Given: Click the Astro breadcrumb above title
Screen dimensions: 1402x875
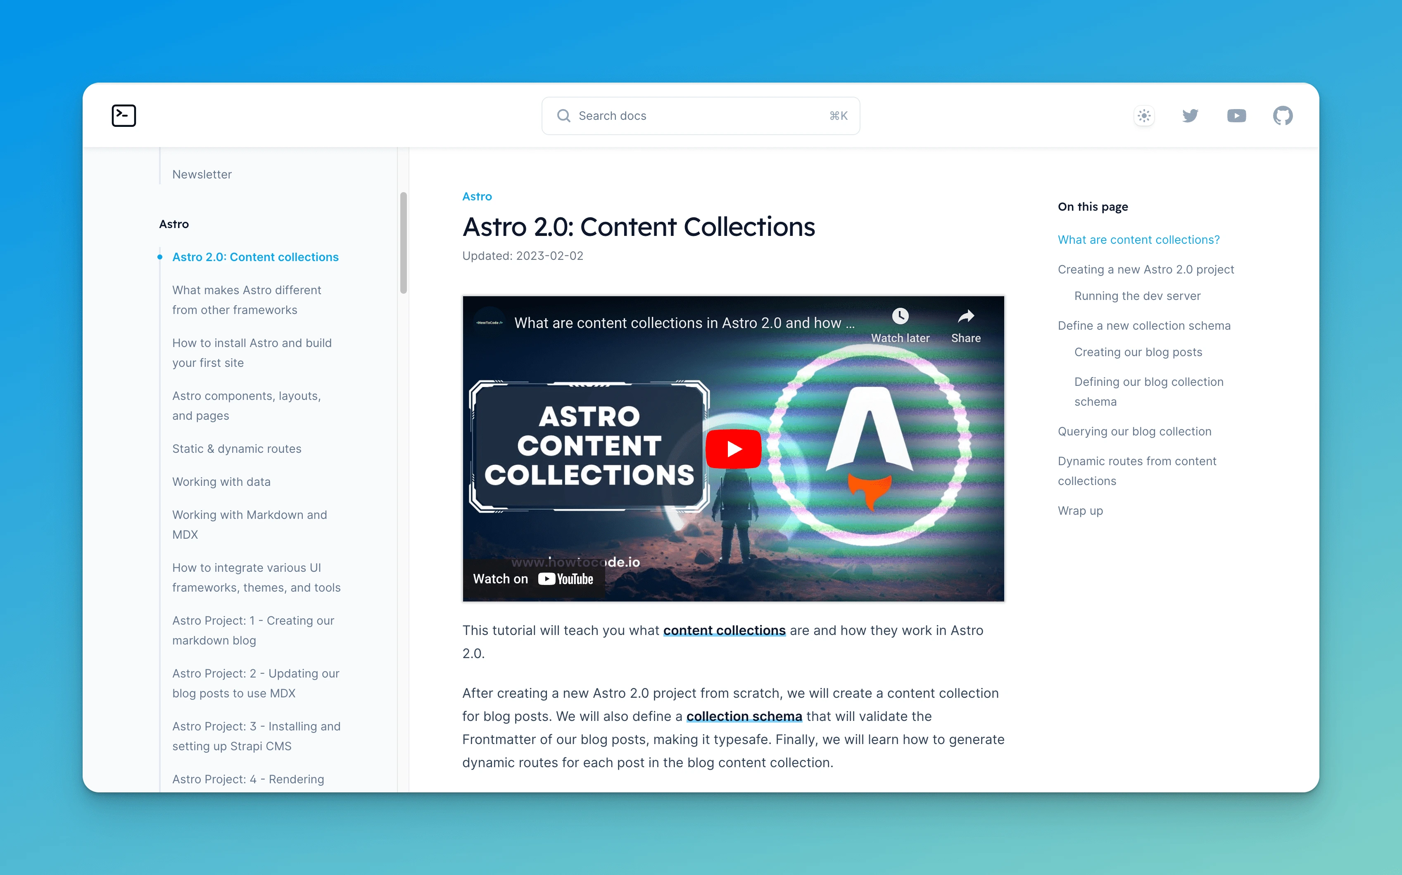Looking at the screenshot, I should tap(477, 196).
